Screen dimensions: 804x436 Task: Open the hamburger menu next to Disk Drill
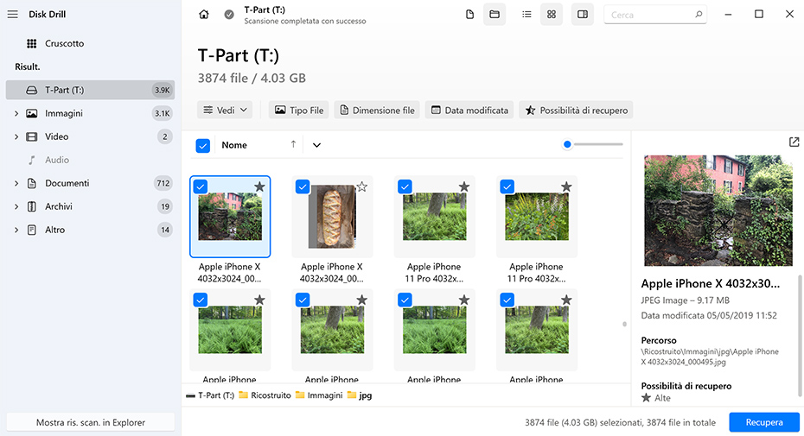pyautogui.click(x=12, y=15)
